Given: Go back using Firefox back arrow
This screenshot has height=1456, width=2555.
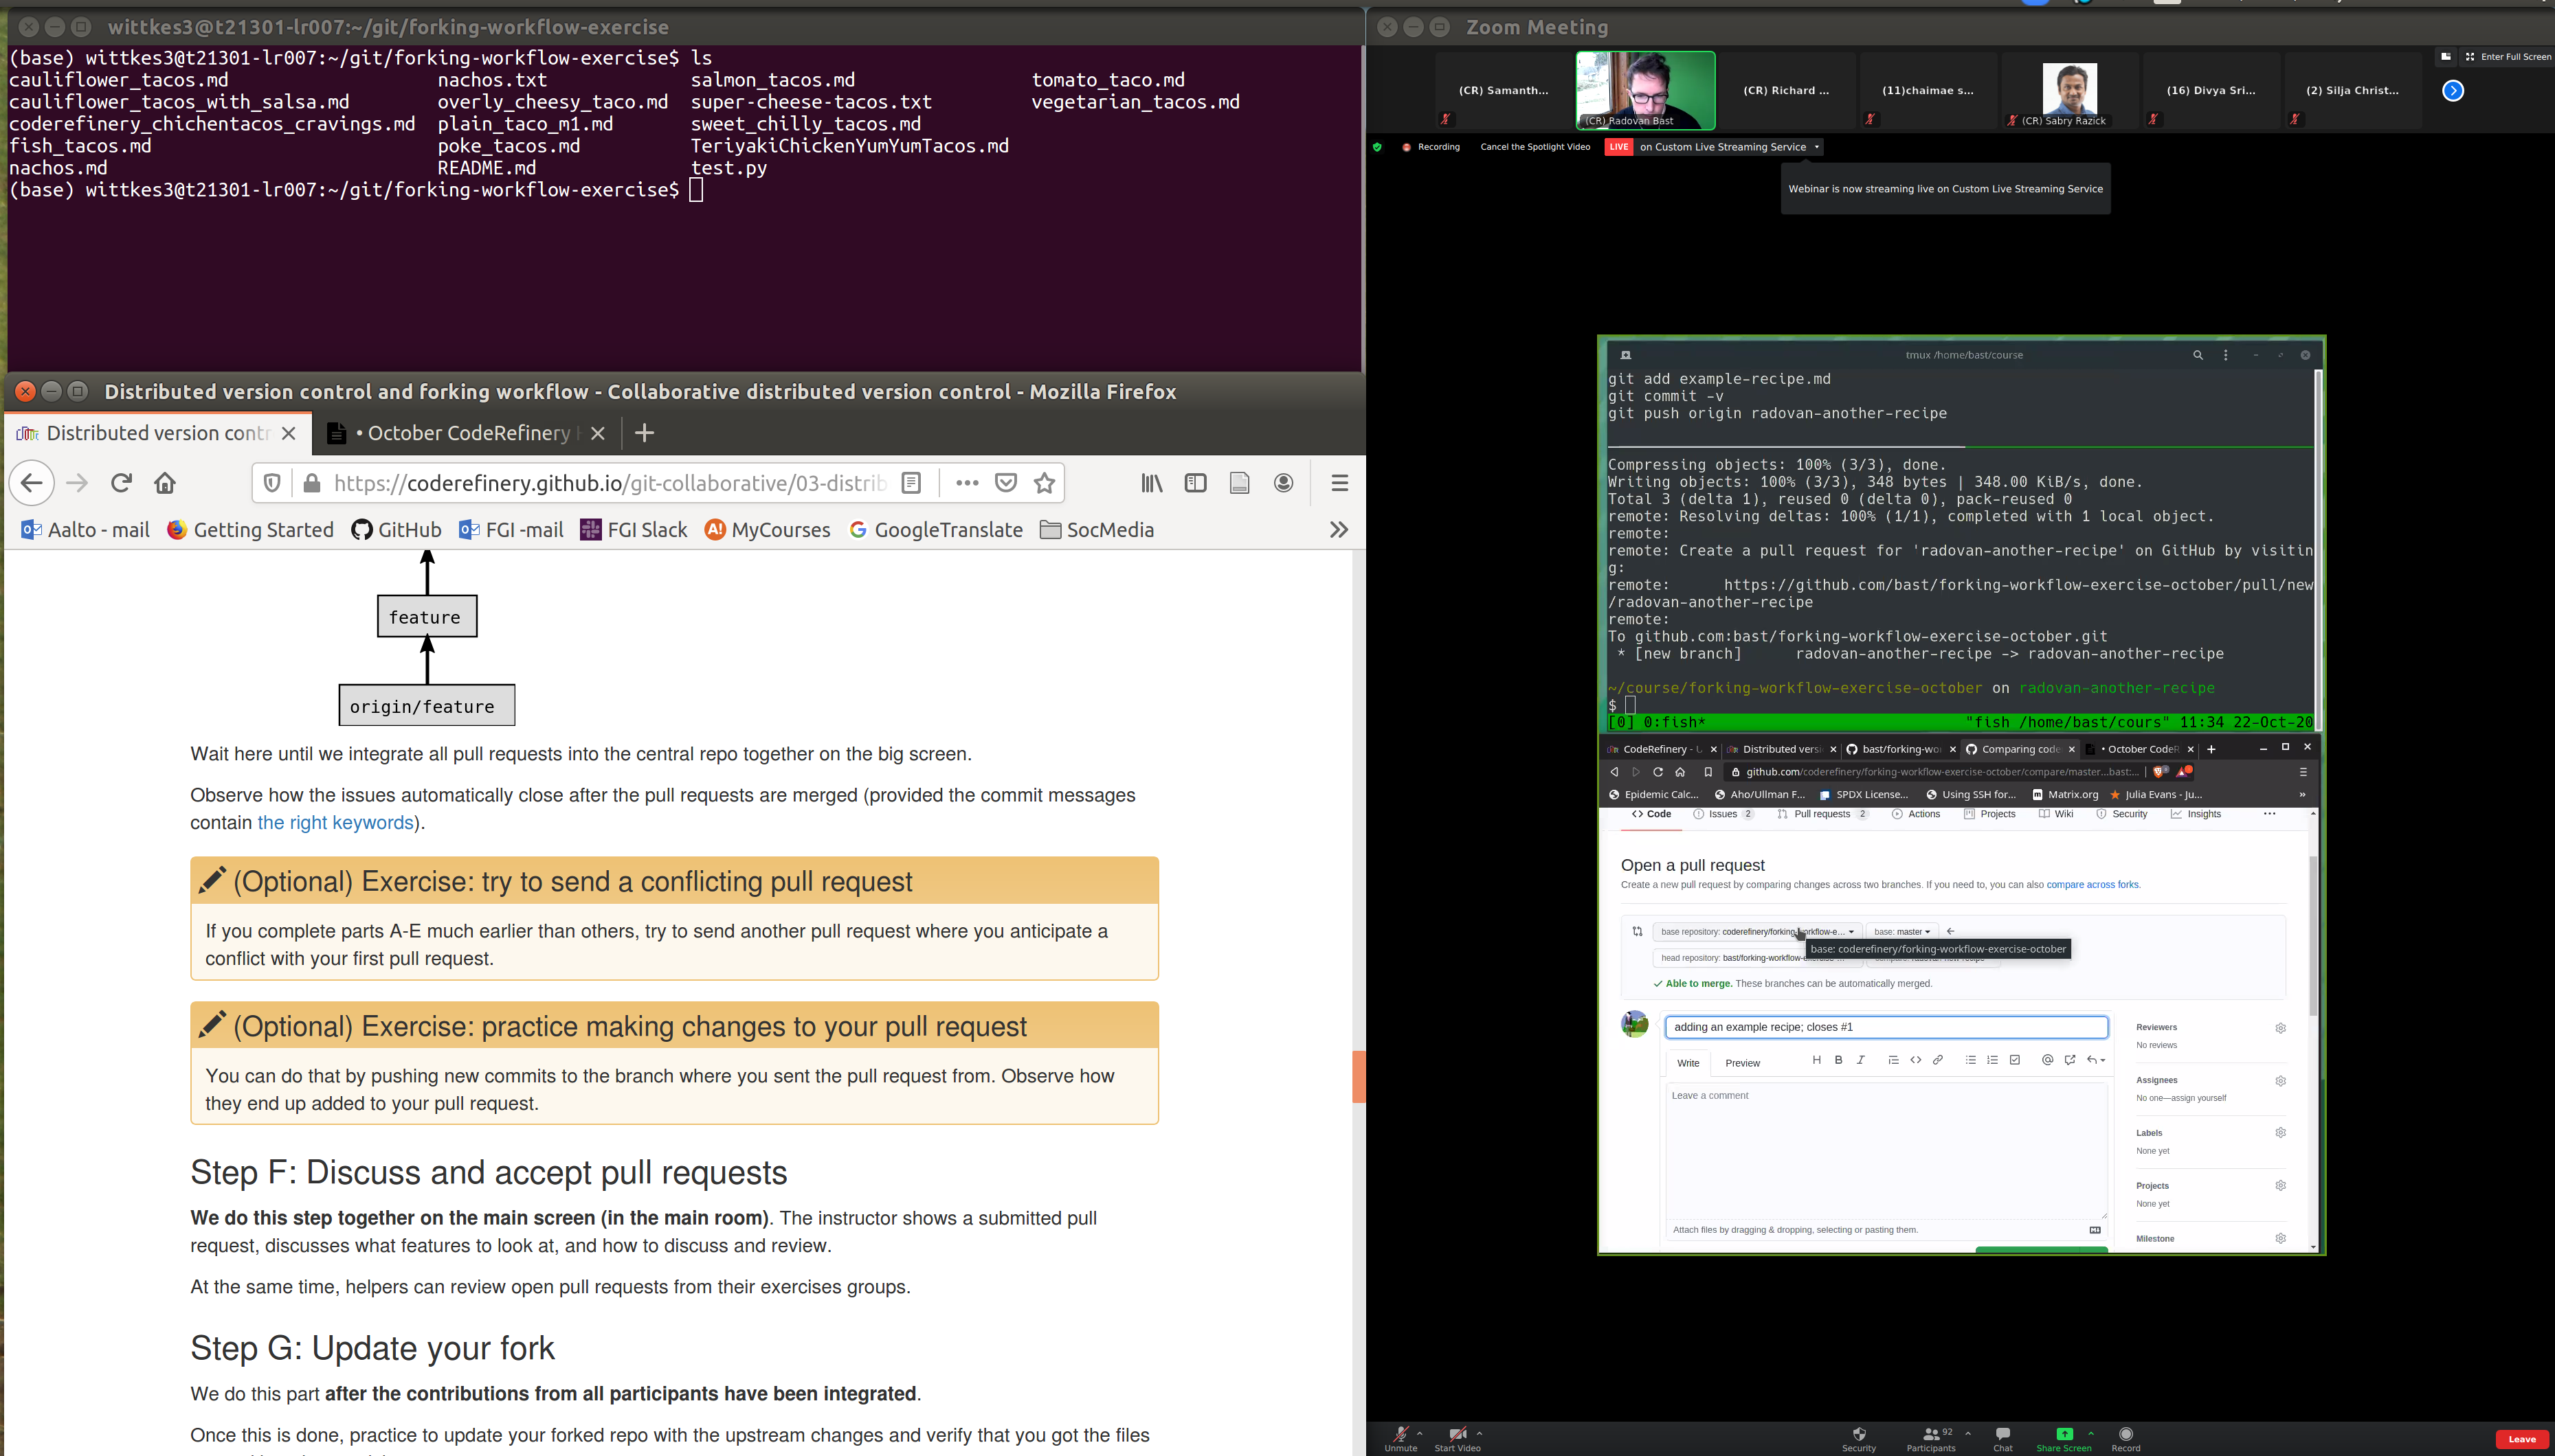Looking at the screenshot, I should point(32,483).
